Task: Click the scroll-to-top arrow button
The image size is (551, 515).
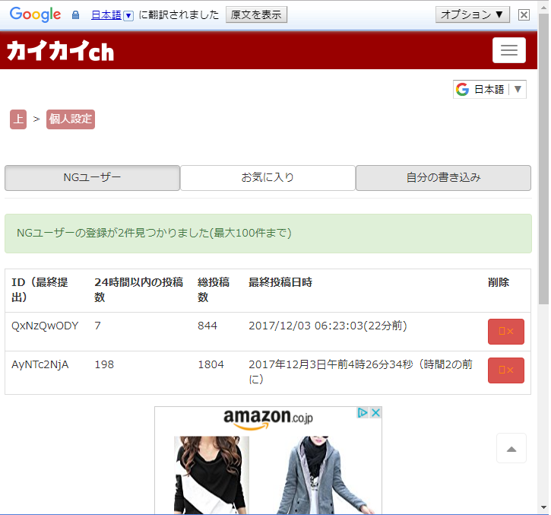Action: click(x=511, y=449)
